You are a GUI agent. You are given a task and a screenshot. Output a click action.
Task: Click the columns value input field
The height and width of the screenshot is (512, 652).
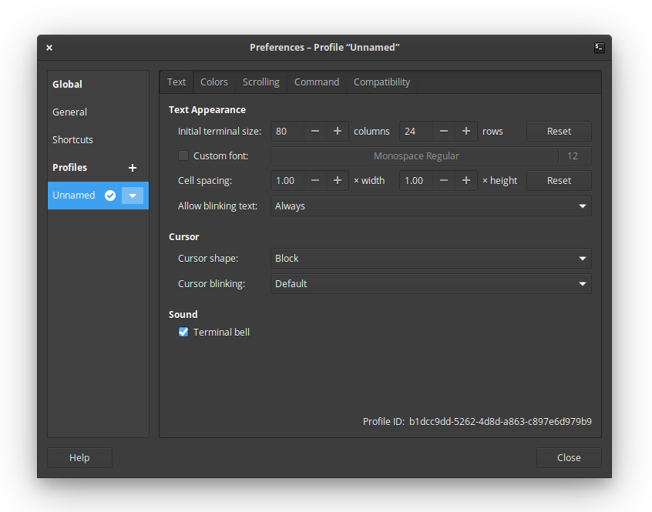(287, 131)
